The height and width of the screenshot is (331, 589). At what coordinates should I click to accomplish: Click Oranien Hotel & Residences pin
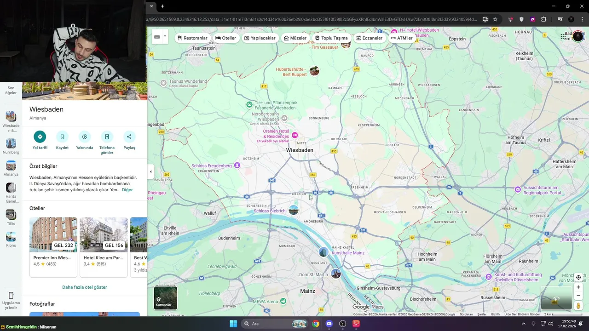coord(295,135)
